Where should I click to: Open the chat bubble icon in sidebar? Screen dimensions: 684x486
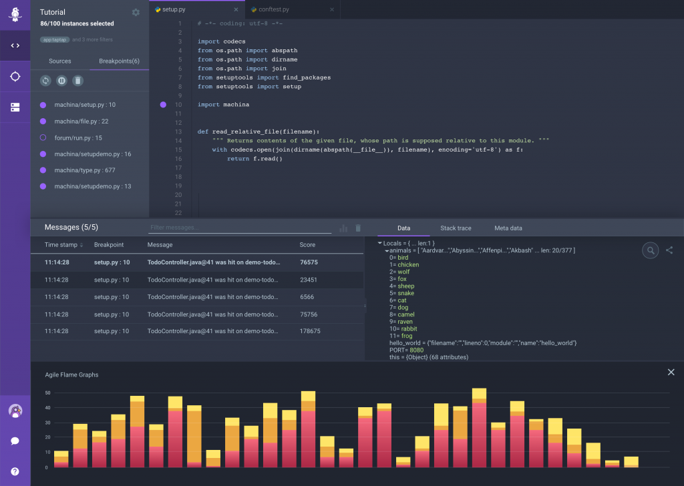[15, 441]
